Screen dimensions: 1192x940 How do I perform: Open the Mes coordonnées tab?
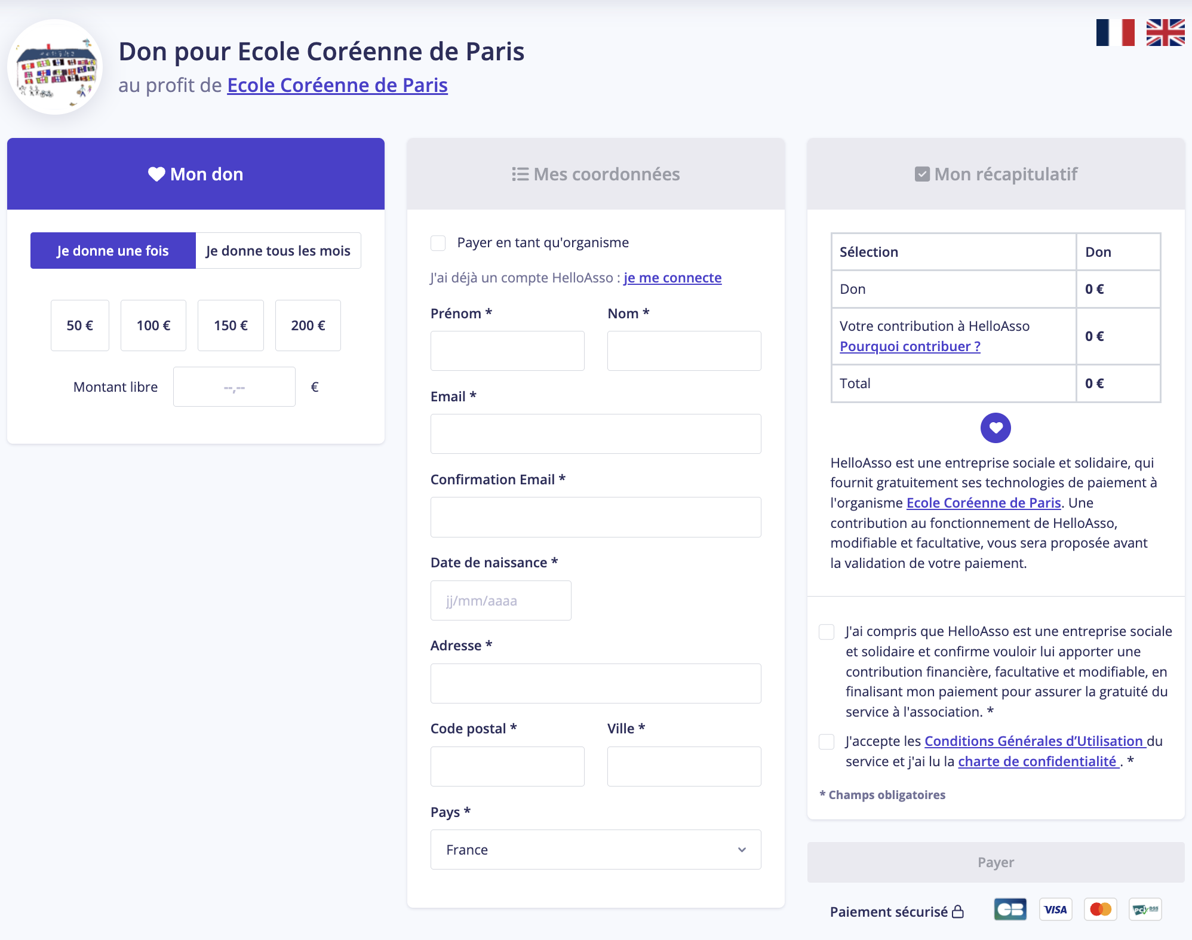596,174
